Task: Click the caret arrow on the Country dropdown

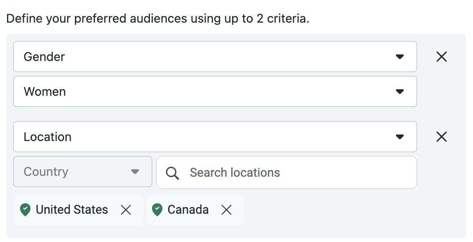Action: 135,172
